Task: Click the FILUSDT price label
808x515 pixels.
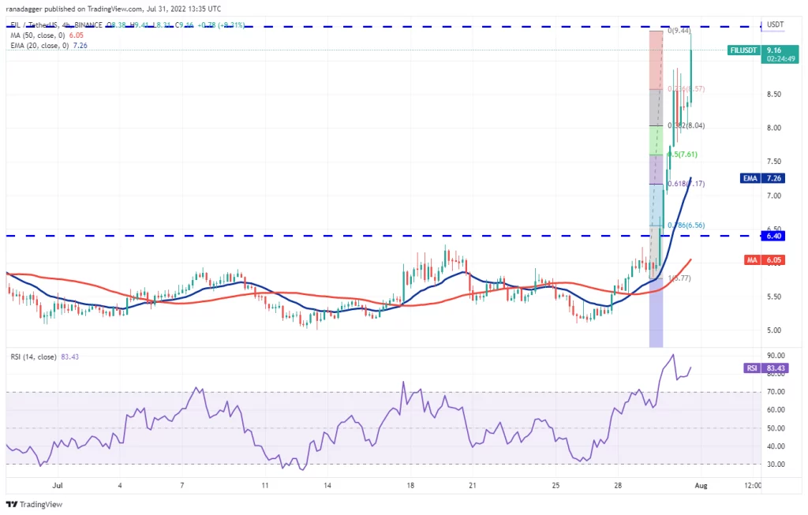Action: (x=743, y=50)
